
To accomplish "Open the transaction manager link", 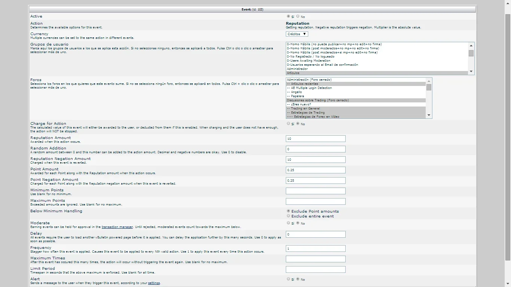I will point(117,227).
